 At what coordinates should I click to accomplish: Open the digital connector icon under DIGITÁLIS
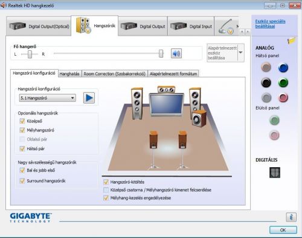coord(275,173)
